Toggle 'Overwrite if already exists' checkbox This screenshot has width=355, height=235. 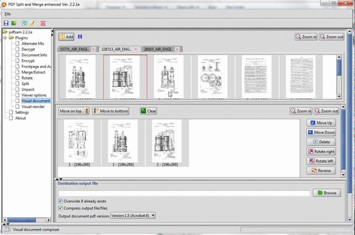click(61, 201)
